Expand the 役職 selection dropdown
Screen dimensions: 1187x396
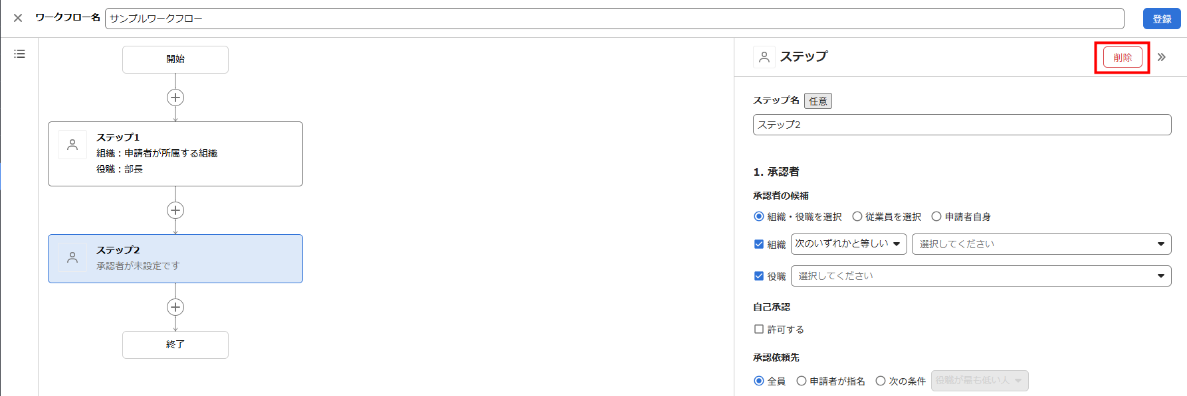click(x=980, y=276)
